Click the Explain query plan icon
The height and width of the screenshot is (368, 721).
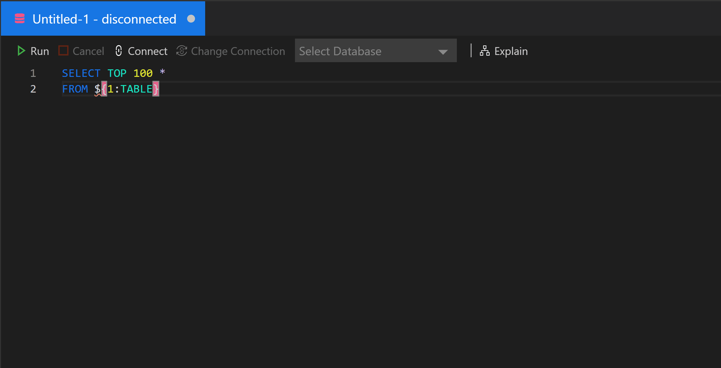484,51
